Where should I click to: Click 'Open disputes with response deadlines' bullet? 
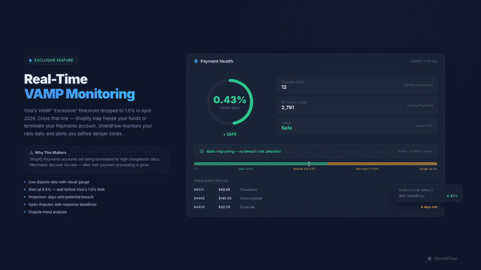62,205
